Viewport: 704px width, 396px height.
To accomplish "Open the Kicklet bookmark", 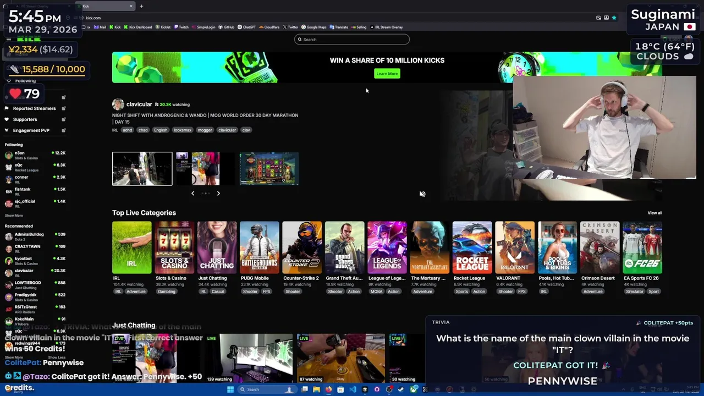I will (163, 27).
